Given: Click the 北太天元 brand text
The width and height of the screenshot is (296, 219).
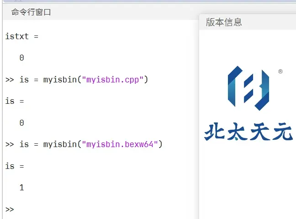Looking at the screenshot, I should (248, 132).
